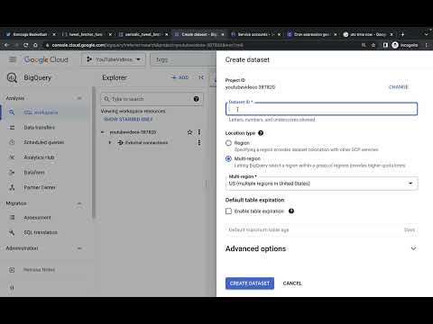
Task: Click the Scheduled queries clock icon
Action: [12, 142]
